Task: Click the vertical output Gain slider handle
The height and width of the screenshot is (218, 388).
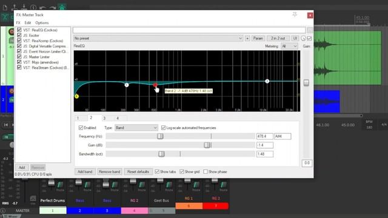Action: point(306,82)
